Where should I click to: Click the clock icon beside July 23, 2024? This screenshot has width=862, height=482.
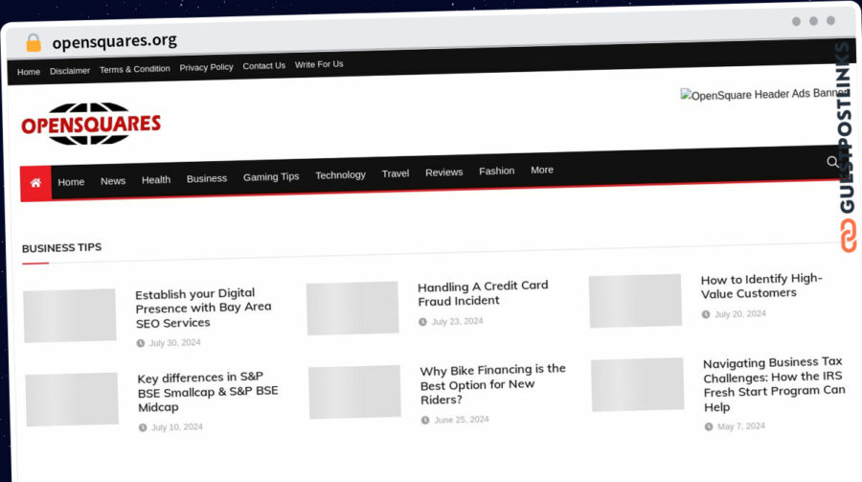point(422,322)
